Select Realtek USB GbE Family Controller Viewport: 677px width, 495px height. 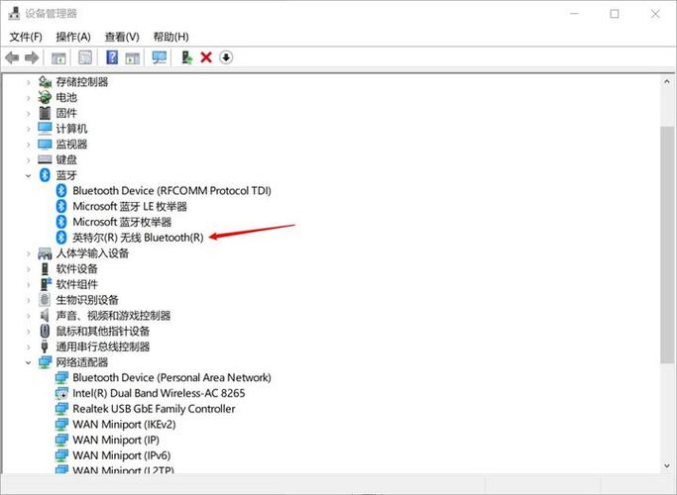[x=154, y=409]
